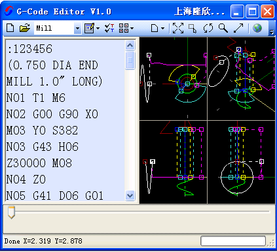The image size is (277, 252).
Task: Expand the toolbar overflow options arrow
Action: coord(272,32)
